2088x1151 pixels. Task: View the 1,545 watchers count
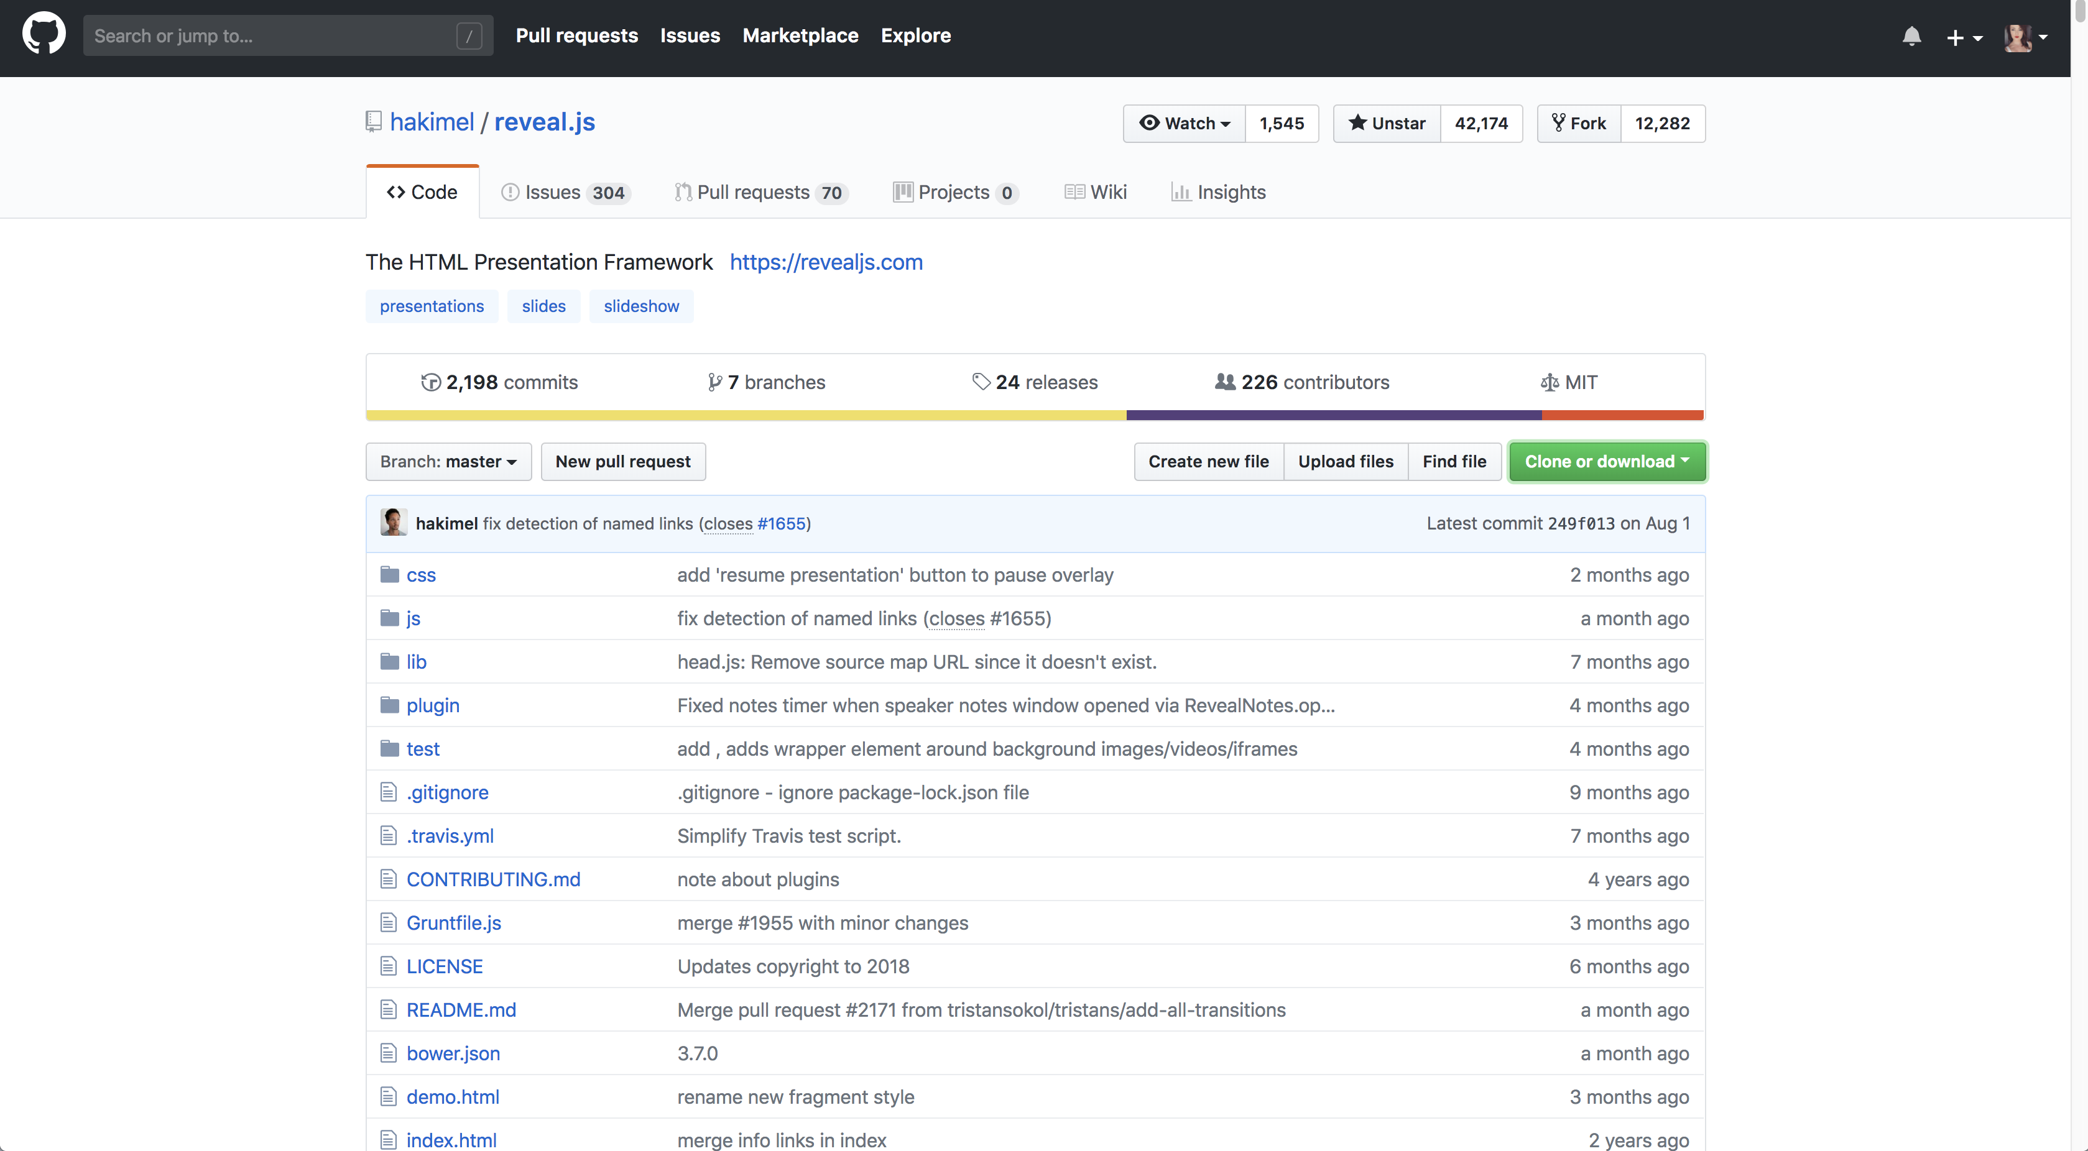click(1282, 123)
